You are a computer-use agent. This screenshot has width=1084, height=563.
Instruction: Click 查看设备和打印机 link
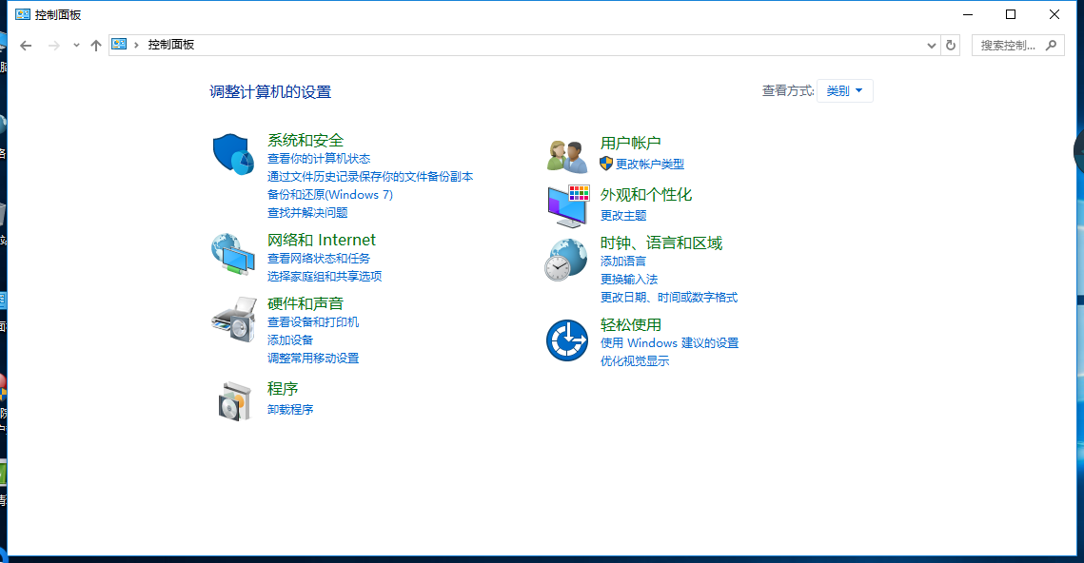[x=313, y=322]
